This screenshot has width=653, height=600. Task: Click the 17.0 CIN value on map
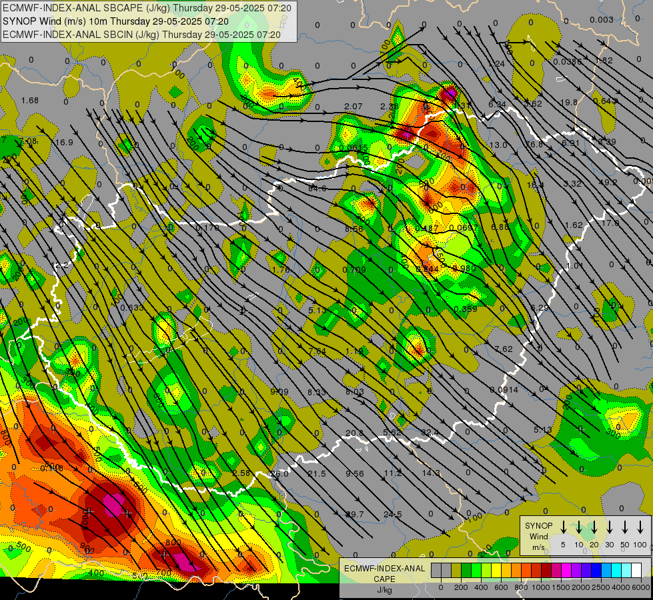(x=610, y=223)
